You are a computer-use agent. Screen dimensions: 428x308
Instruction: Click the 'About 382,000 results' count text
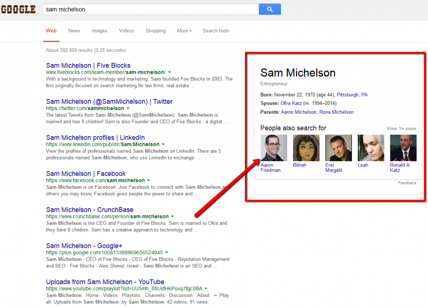coord(86,50)
